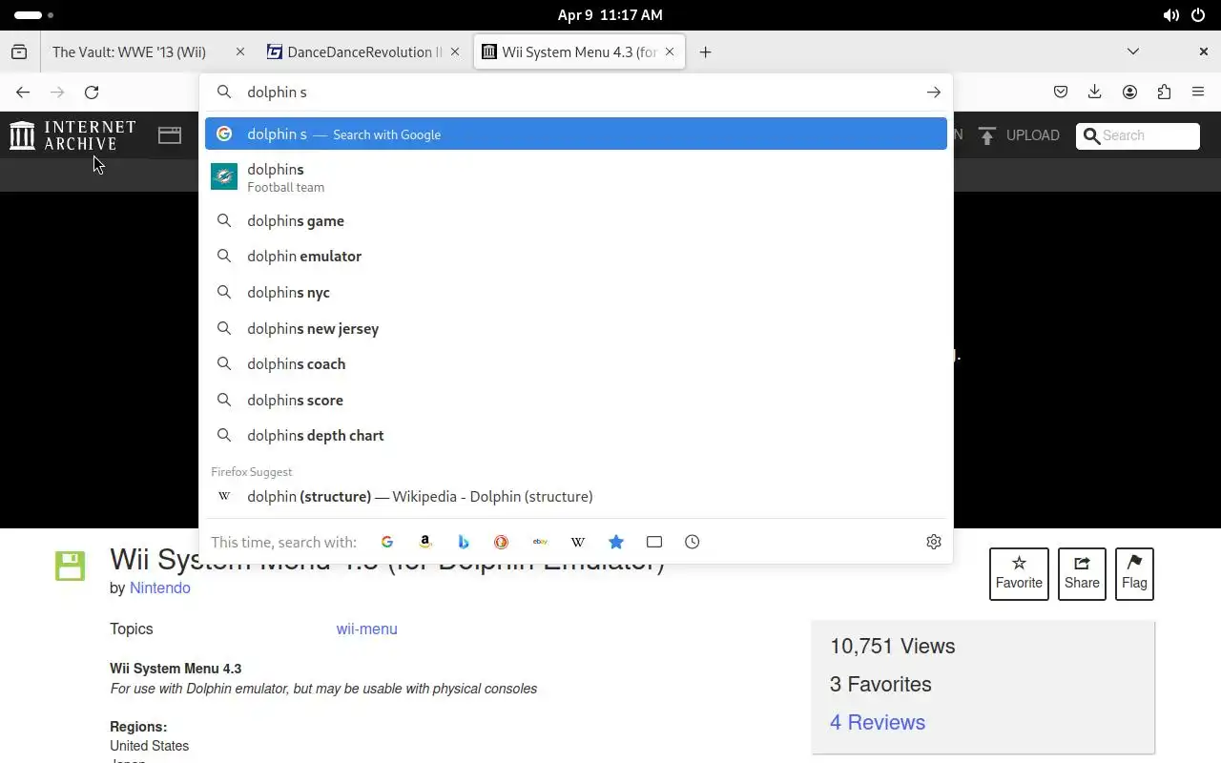1221x763 pixels.
Task: Click the Activities overview pill
Action: point(33,15)
